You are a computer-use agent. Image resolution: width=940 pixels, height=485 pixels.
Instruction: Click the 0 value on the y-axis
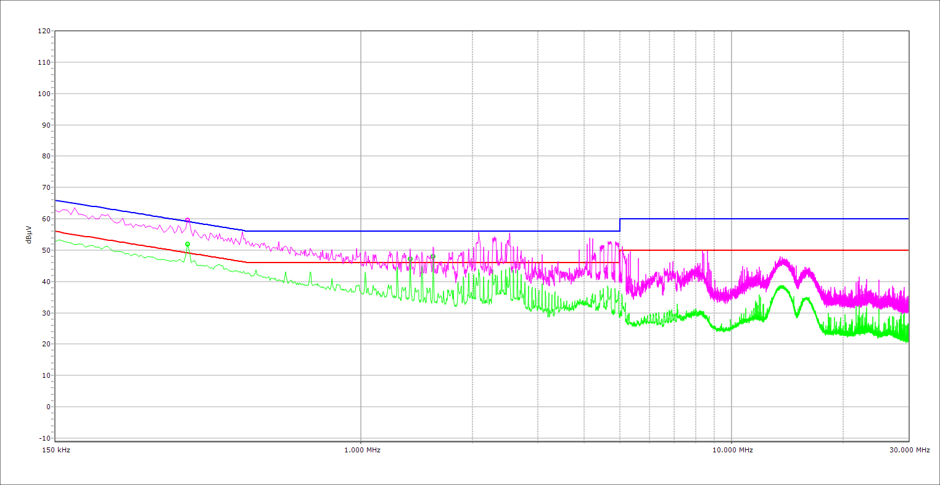tap(47, 407)
